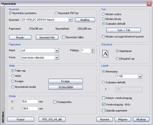The image size is (153, 125).
Task: Open the Nyomtató printer dropdown
Action: tap(70, 20)
